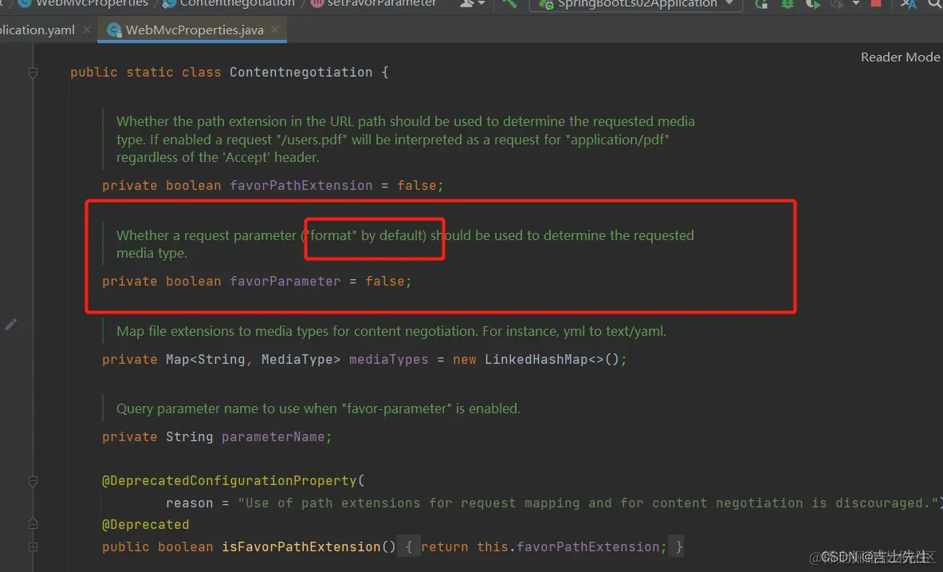Select WebMvcProperties breadcrumb in navigation bar
Screen dimensions: 943x572
(x=92, y=3)
